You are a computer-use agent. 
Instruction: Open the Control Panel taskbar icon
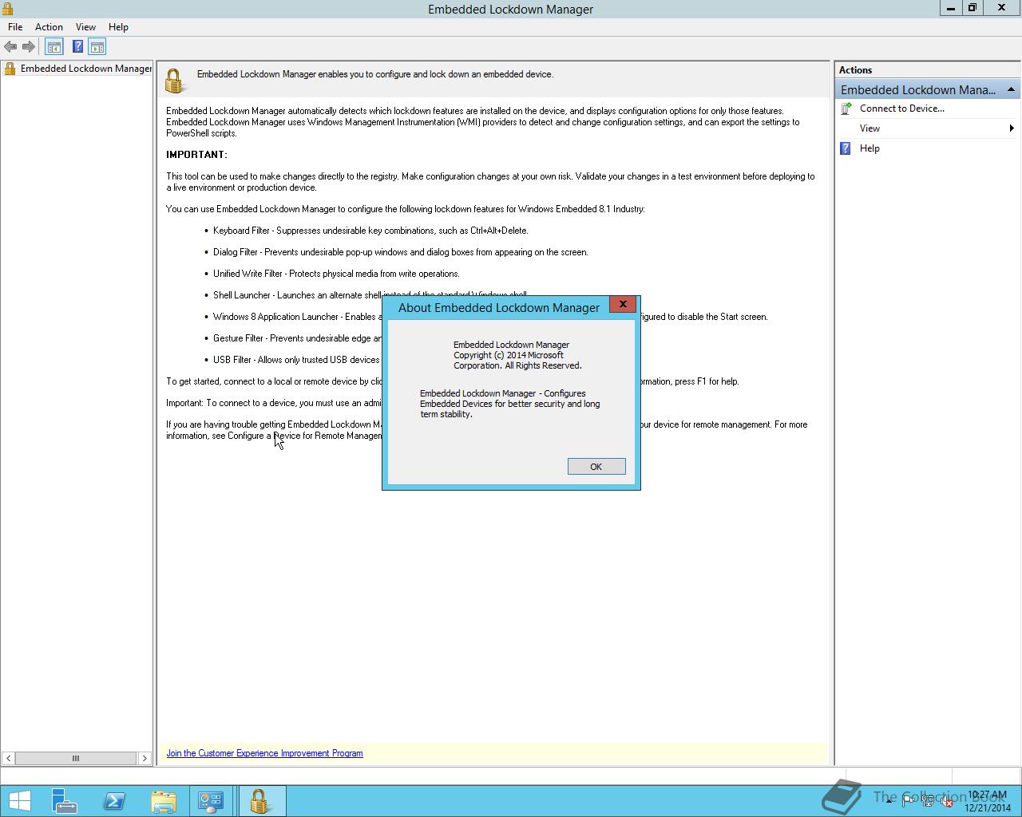(211, 801)
